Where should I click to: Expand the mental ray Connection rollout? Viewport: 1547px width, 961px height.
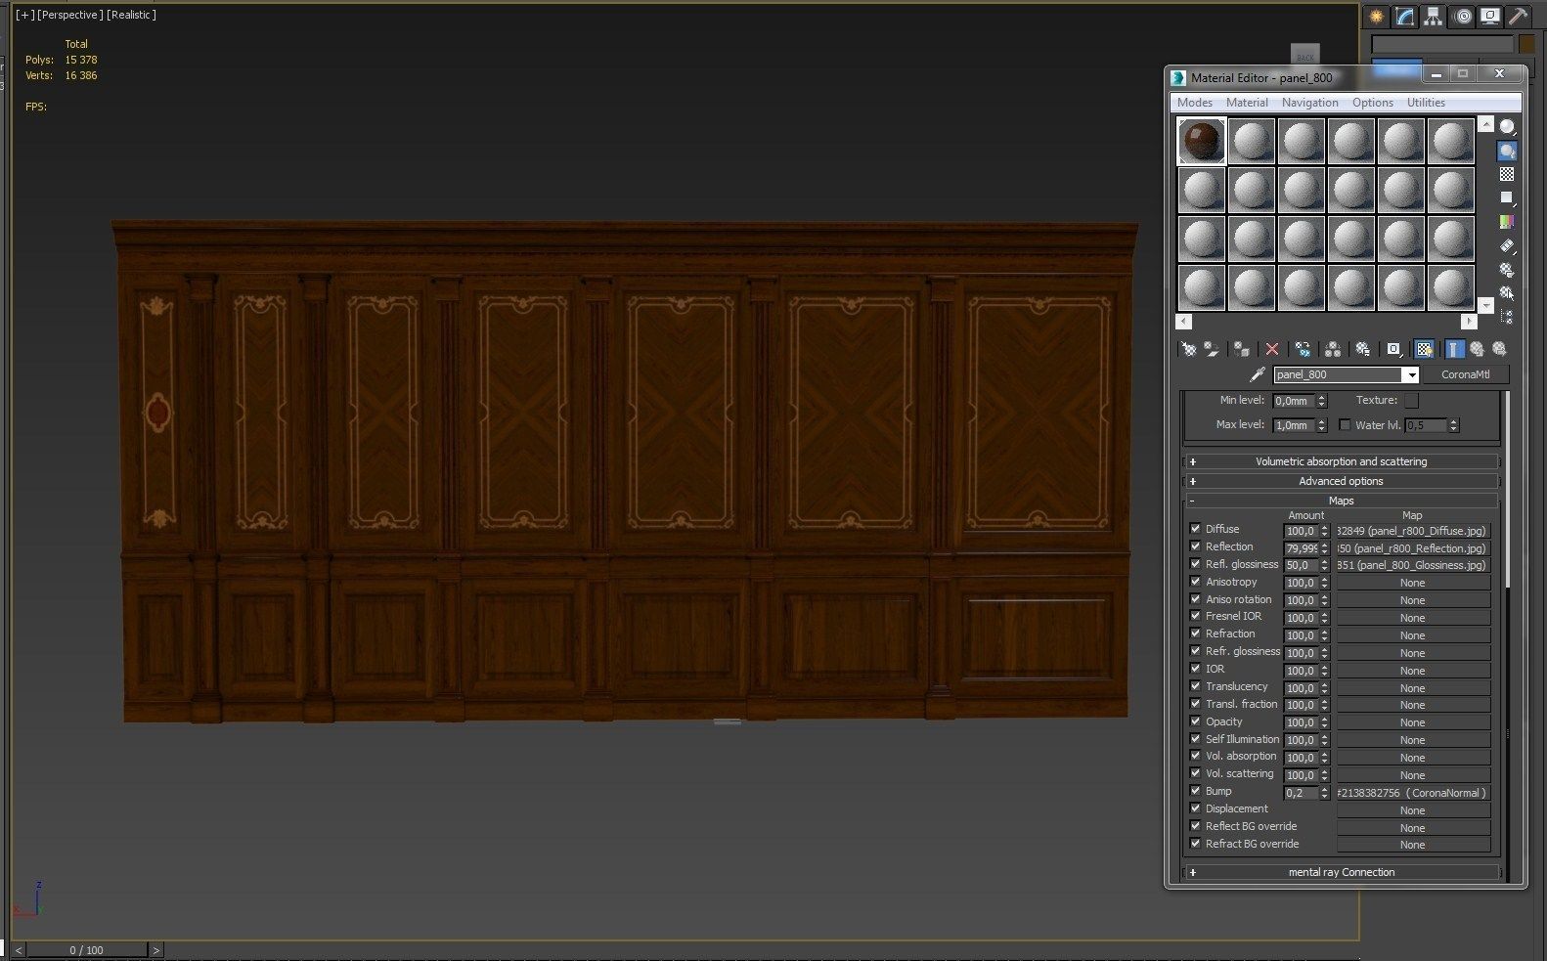1341,872
